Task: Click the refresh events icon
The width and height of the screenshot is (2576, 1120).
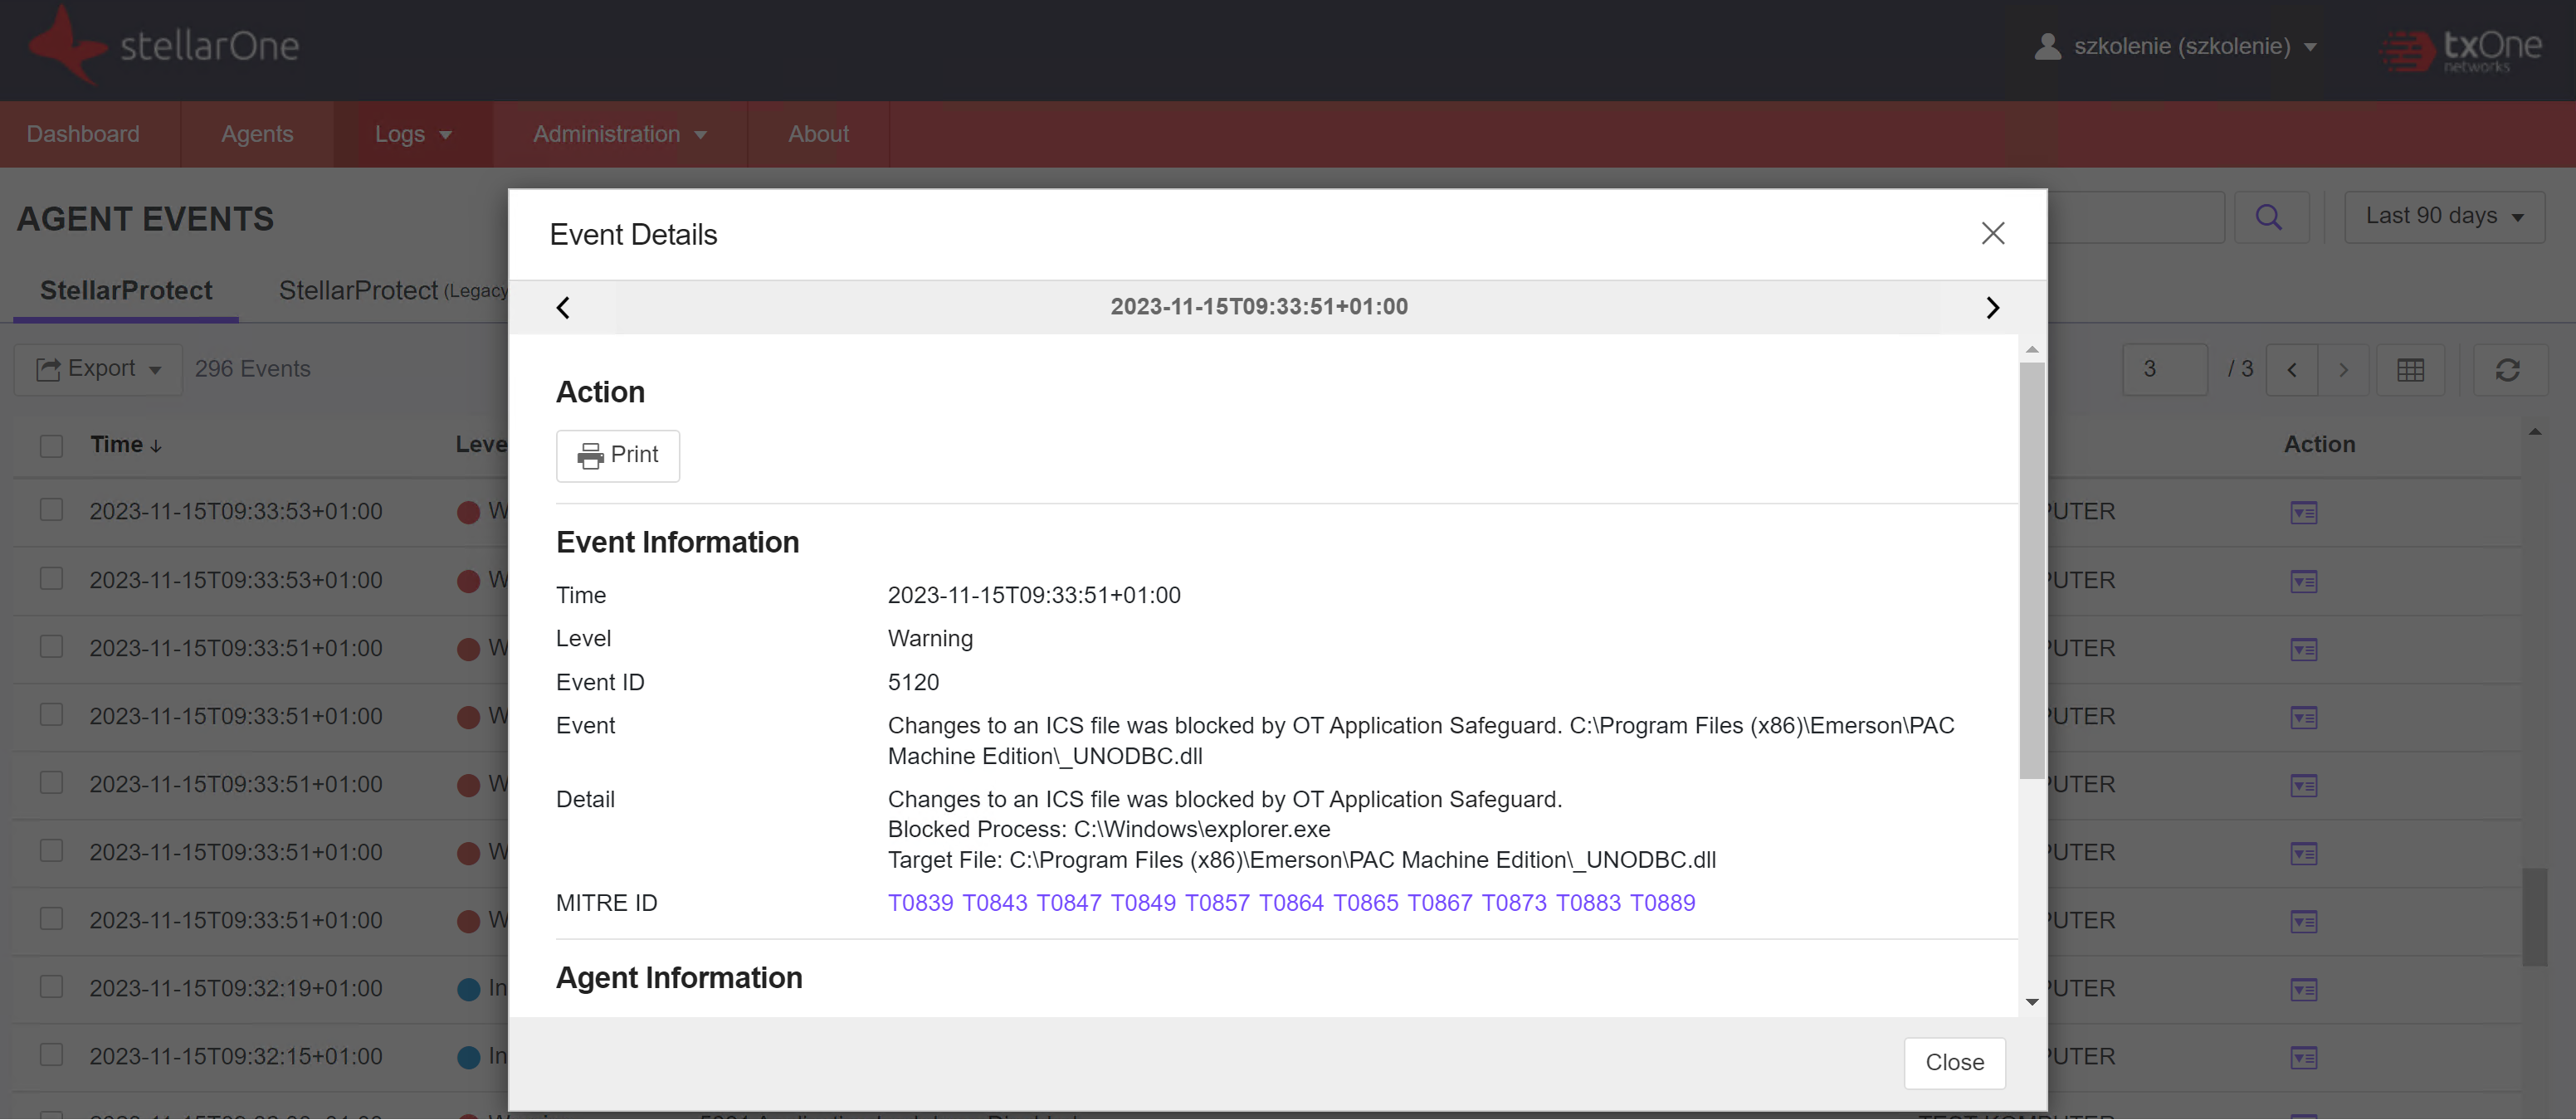Action: coord(2507,370)
